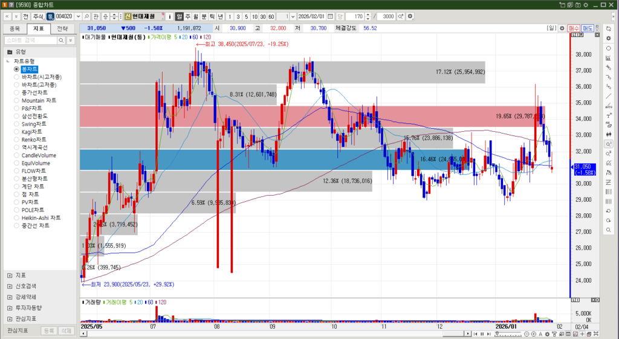Expand the 투자자동향 section
This screenshot has height=339, width=619.
10,308
